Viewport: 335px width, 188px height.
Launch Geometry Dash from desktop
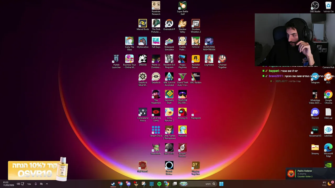tap(169, 97)
